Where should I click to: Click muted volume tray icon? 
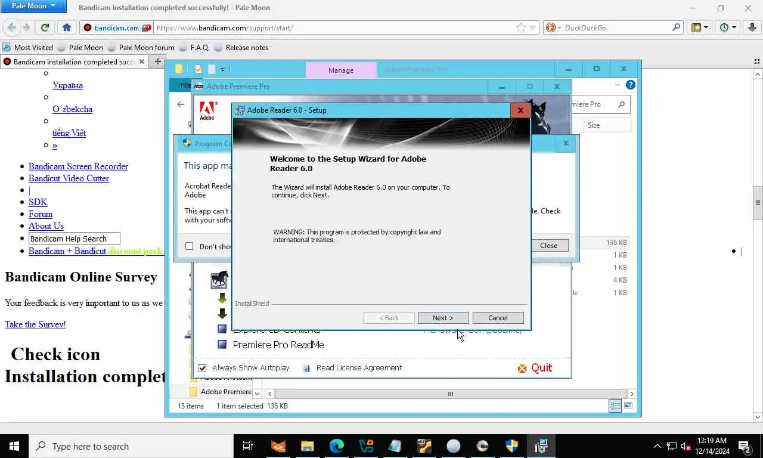coord(686,446)
